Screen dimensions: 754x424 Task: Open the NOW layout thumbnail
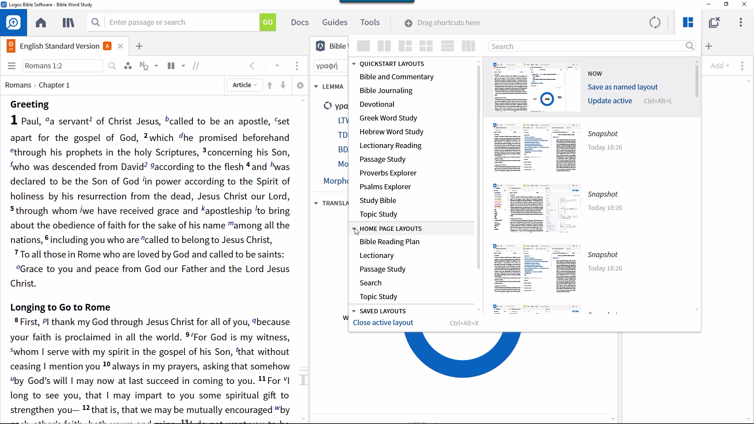click(x=537, y=87)
